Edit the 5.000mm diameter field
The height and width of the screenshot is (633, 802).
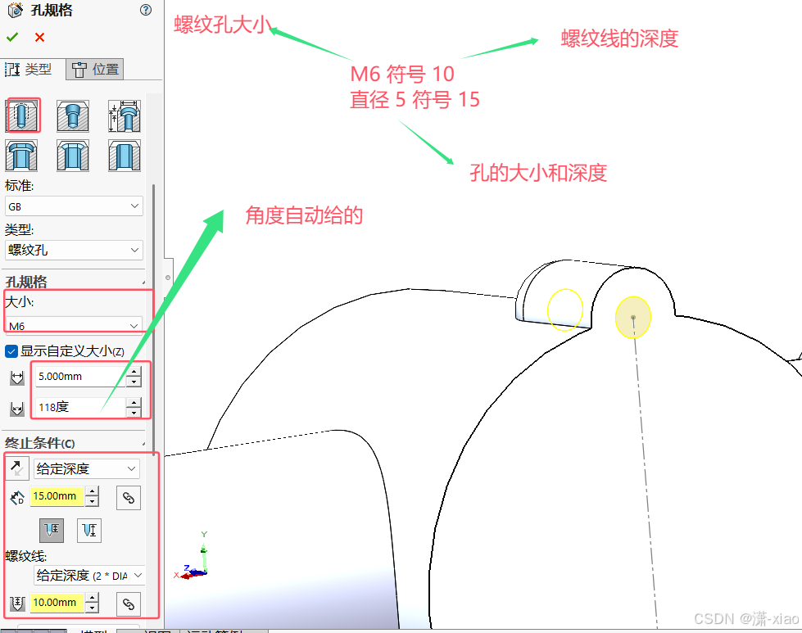coord(81,377)
